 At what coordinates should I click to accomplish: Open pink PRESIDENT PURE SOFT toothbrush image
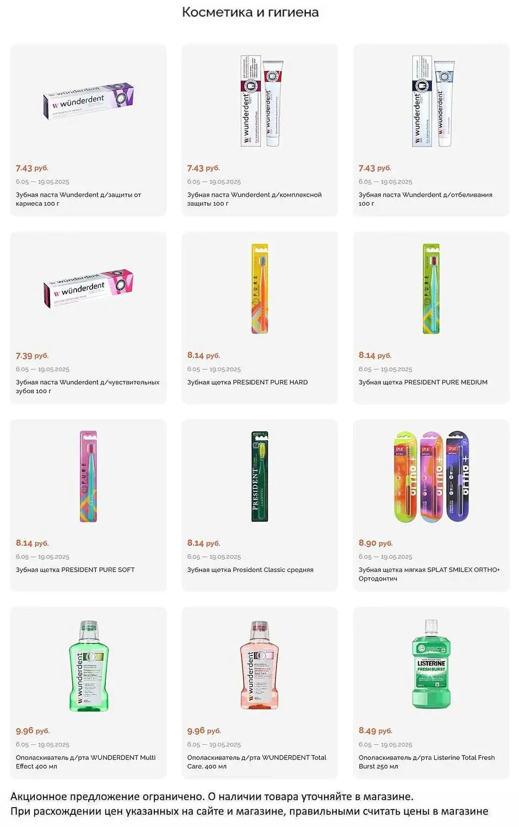tap(88, 476)
